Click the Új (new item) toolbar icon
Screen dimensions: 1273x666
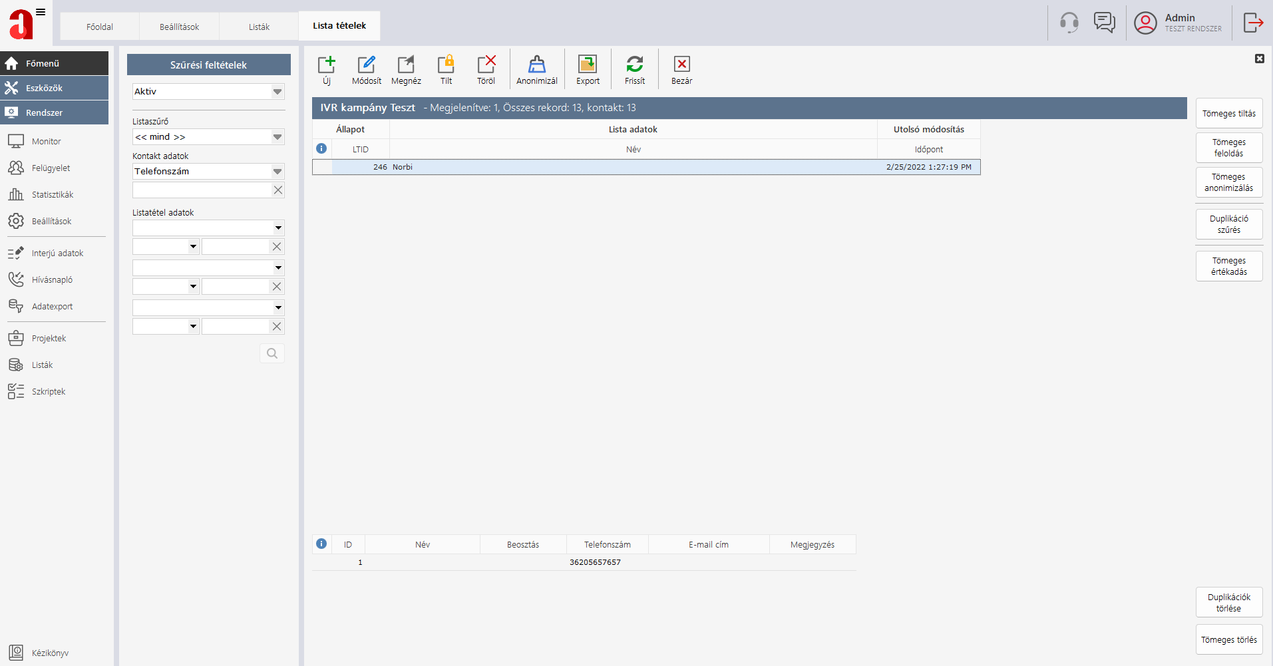[x=326, y=65]
